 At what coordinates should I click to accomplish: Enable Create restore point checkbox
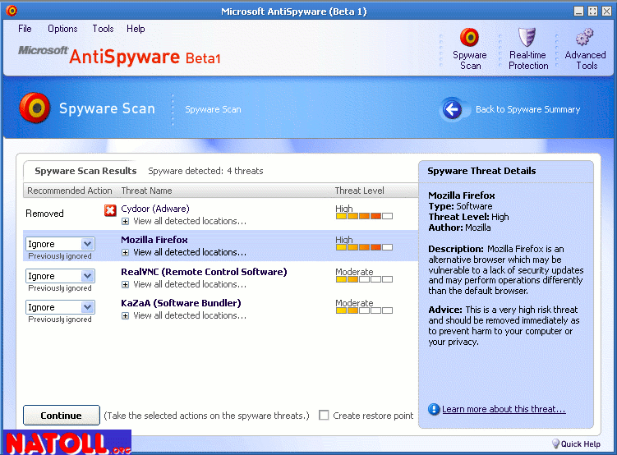324,415
